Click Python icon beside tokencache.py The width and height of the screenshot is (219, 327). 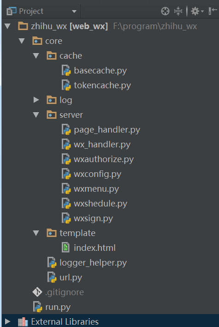66,85
